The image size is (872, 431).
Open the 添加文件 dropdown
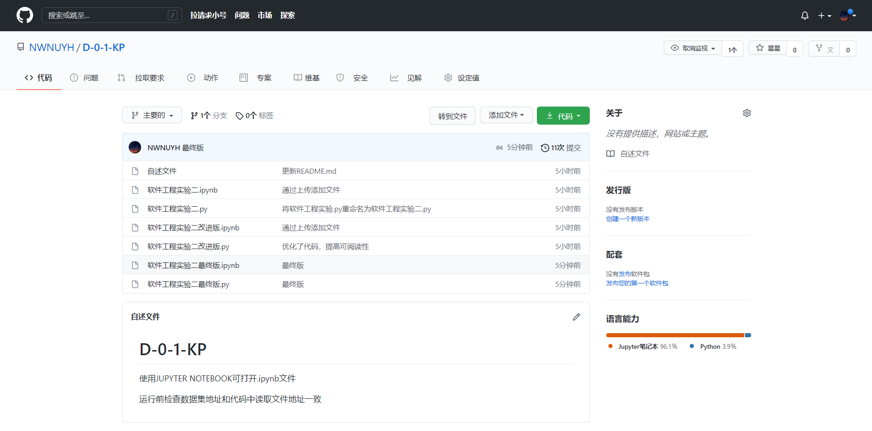[x=506, y=115]
